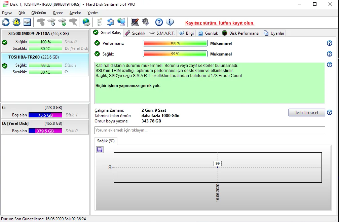Image resolution: width=339 pixels, height=222 pixels.
Task: Click the D: free space bar showing 379,5 GB
Action: pos(45,131)
